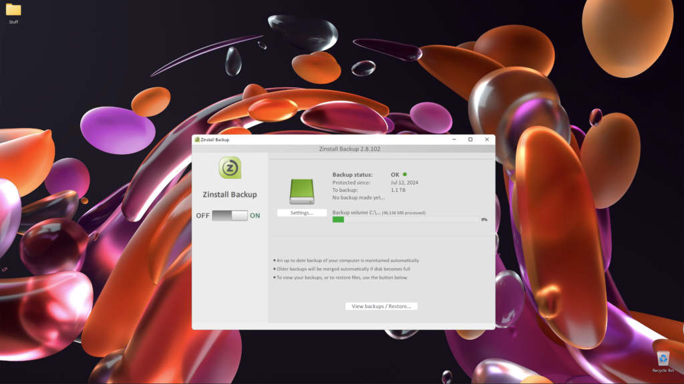Minimize the Zinstall Backup window
This screenshot has height=384, width=684.
(x=454, y=139)
